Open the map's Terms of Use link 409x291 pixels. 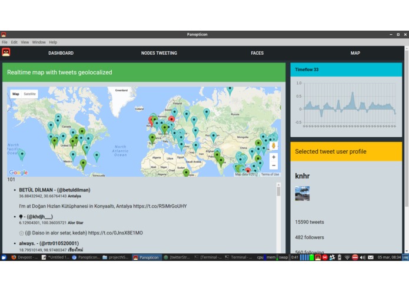[270, 174]
